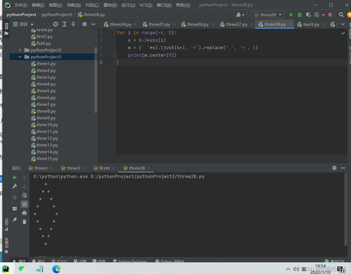Viewport: 351px width, 274px height.
Task: Open 终端 terminal tool window
Action: (99, 261)
